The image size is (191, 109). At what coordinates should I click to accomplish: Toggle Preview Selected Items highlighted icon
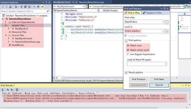42,7
